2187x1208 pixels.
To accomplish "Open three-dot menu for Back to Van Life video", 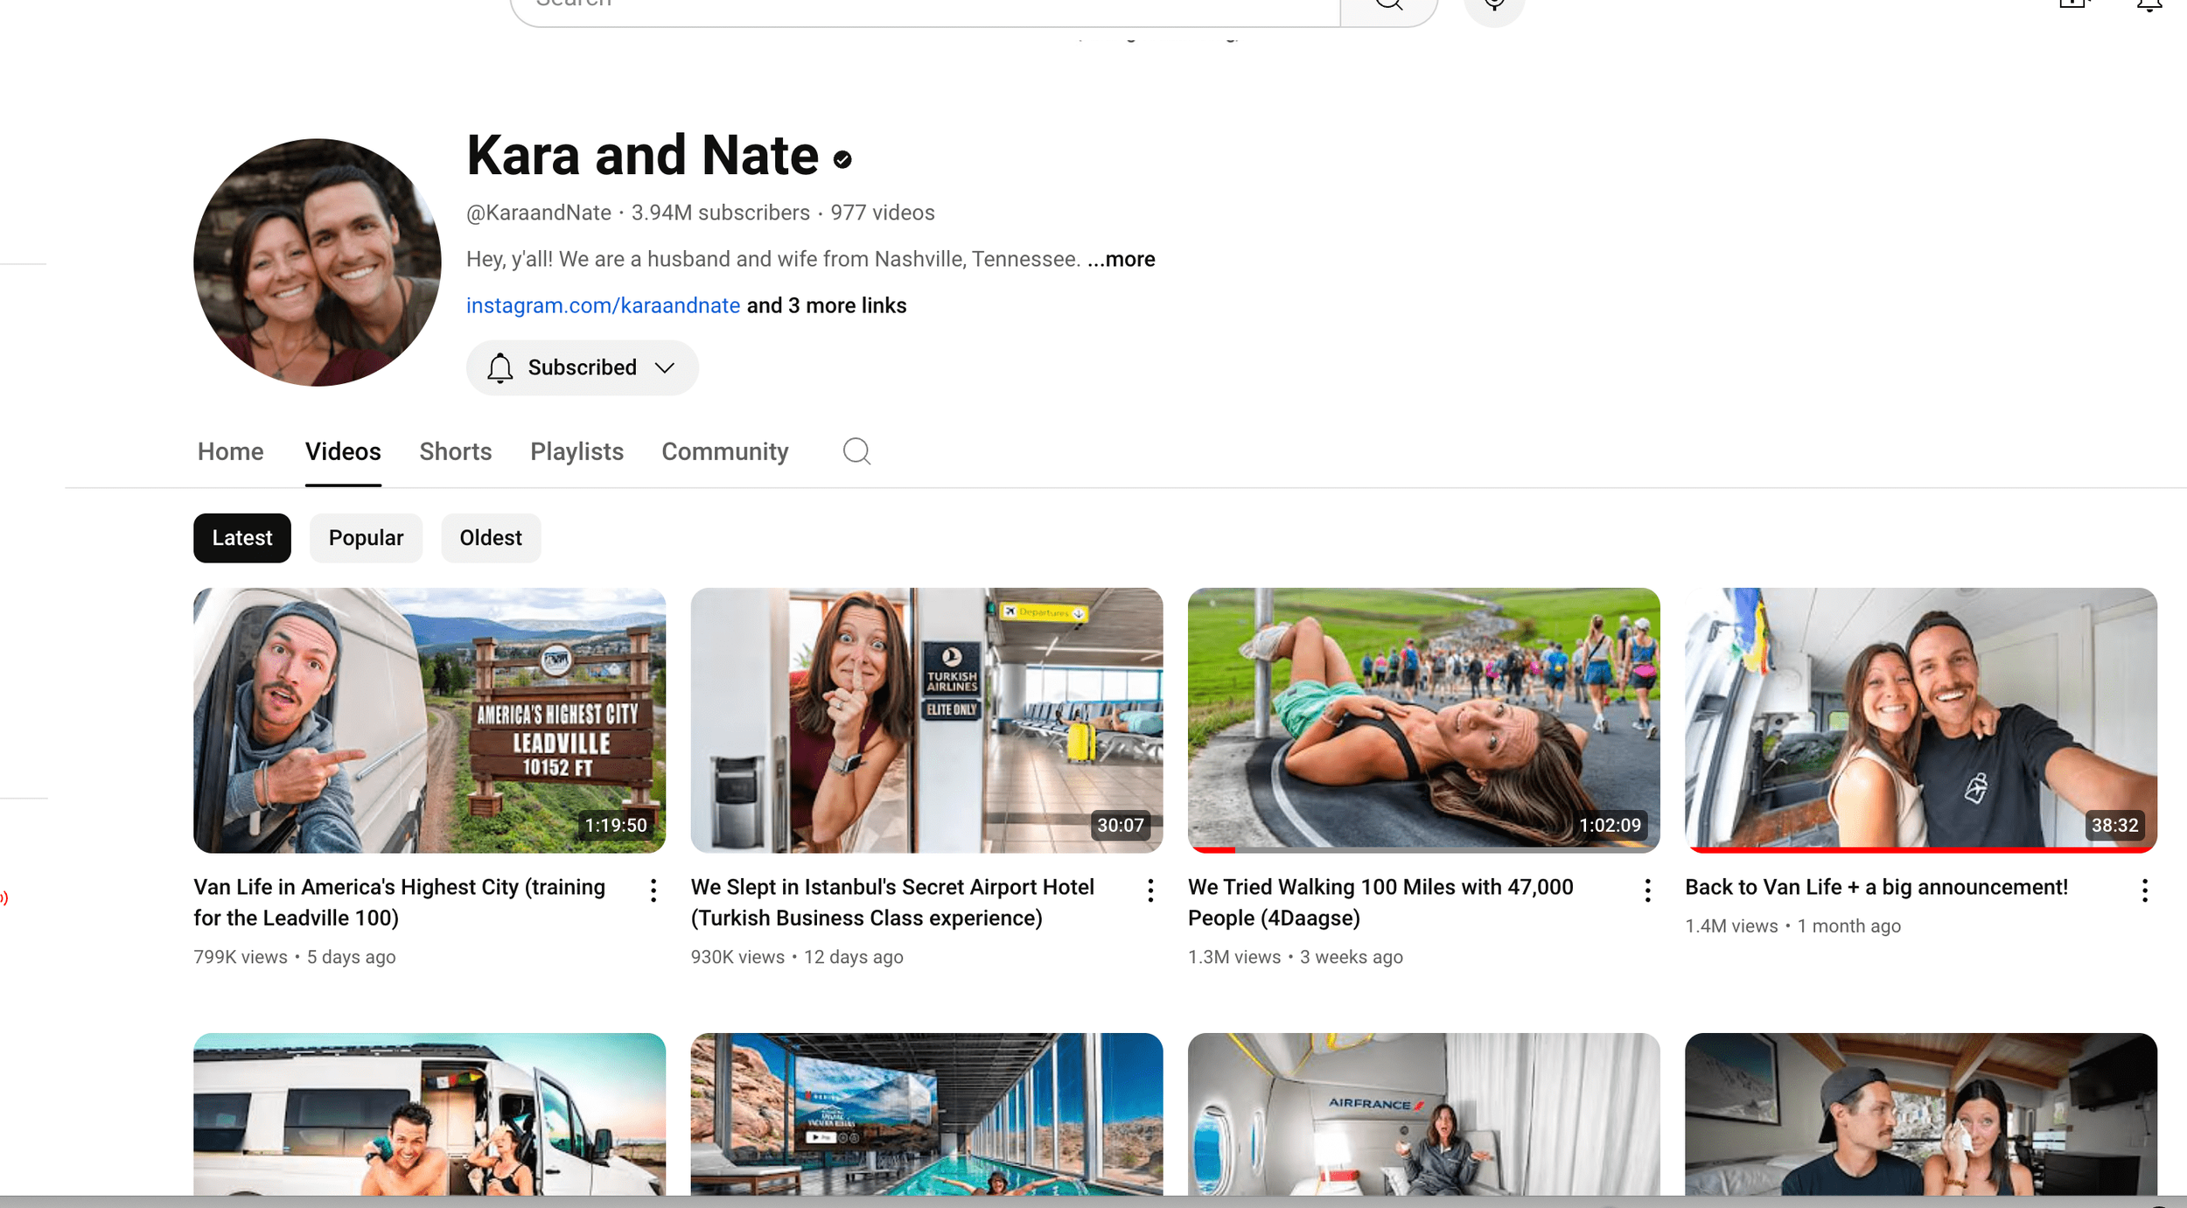I will tap(2144, 890).
